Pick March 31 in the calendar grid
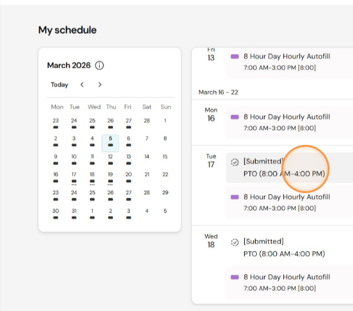 click(74, 214)
